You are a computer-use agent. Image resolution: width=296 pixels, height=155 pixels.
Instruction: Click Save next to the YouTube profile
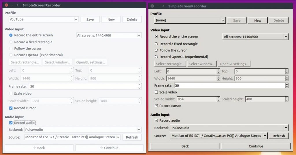(90, 19)
